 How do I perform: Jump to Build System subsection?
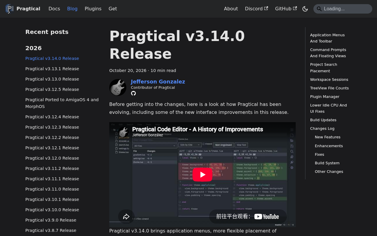[327, 163]
